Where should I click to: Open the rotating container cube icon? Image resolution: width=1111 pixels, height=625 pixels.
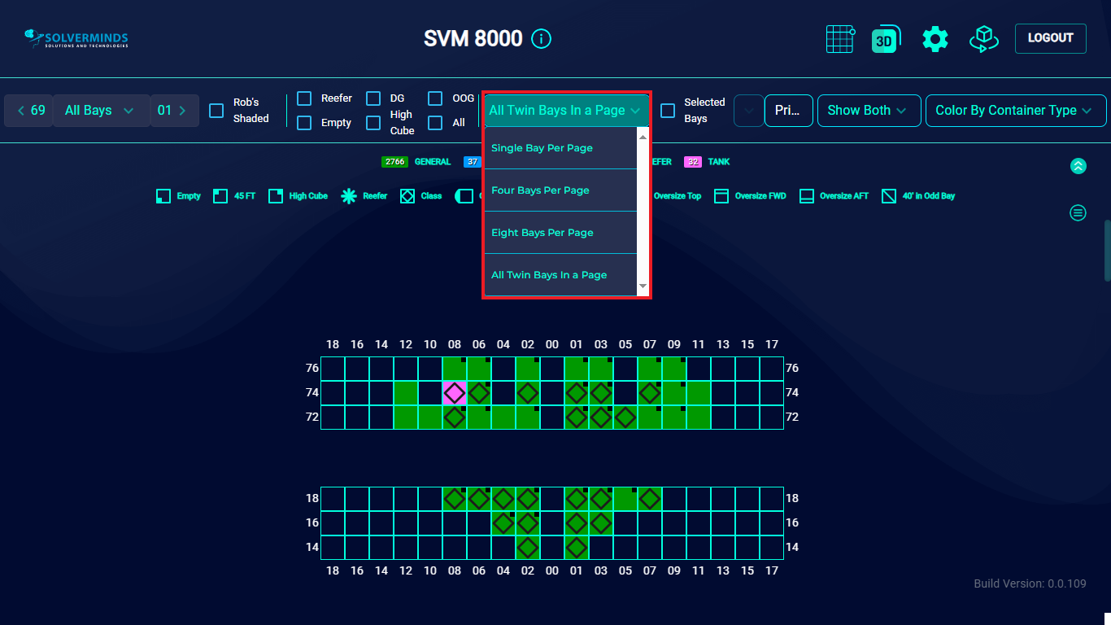coord(983,39)
